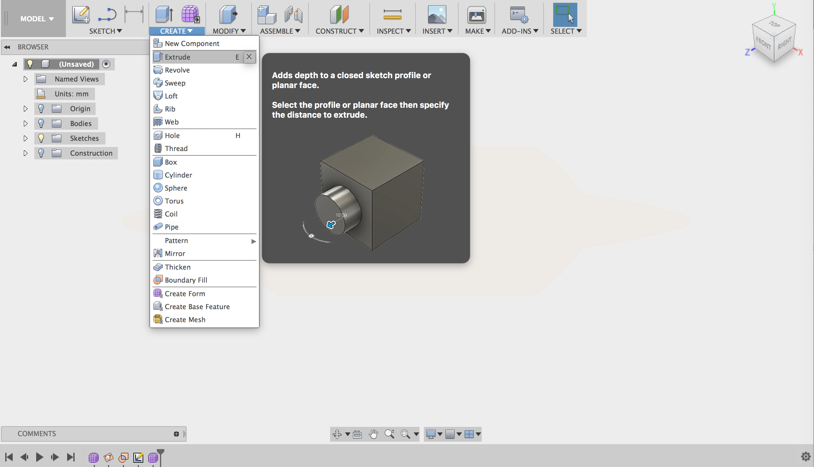Image resolution: width=814 pixels, height=467 pixels.
Task: Jump to timeline end
Action: point(71,457)
